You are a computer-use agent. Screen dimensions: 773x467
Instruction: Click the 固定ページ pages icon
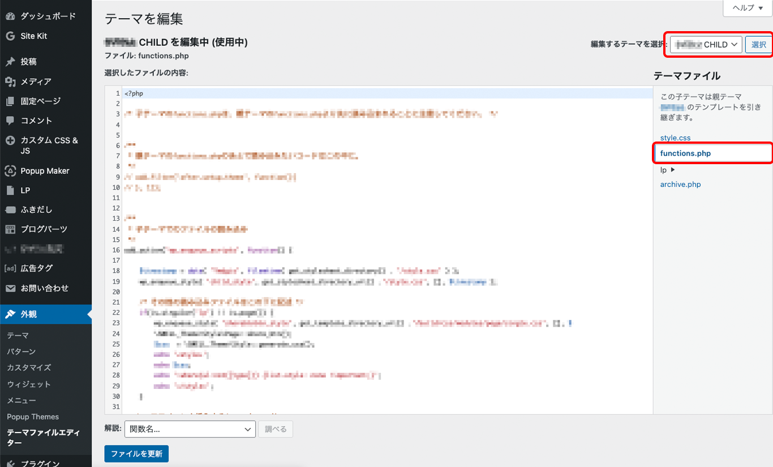point(10,101)
